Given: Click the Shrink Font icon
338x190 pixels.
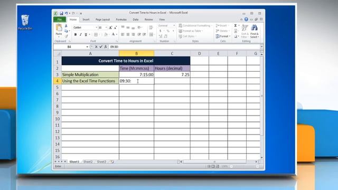Looking at the screenshot, I should coord(115,27).
